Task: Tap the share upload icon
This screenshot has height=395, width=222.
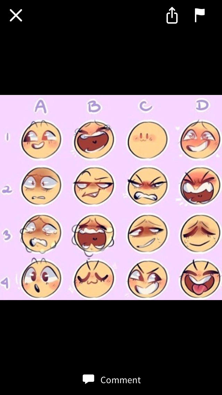Action: click(x=172, y=15)
